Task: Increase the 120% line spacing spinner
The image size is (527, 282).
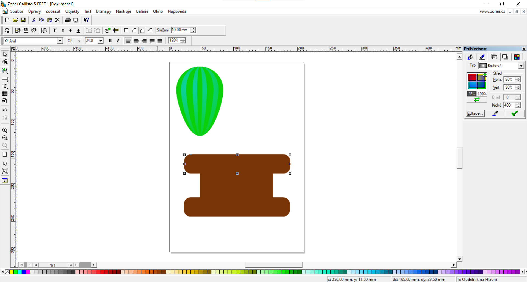Action: click(183, 39)
